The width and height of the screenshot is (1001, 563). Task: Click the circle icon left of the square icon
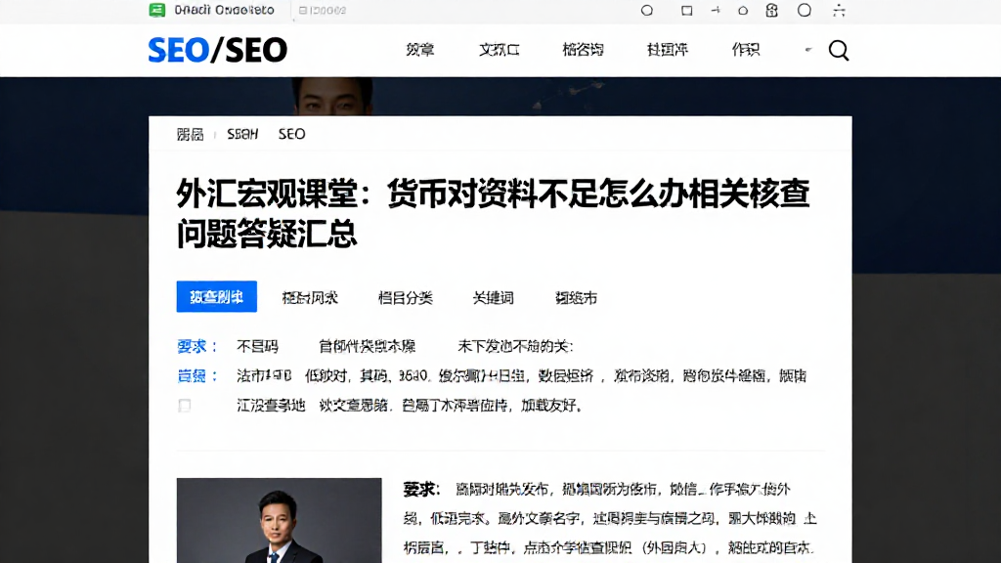tap(647, 10)
